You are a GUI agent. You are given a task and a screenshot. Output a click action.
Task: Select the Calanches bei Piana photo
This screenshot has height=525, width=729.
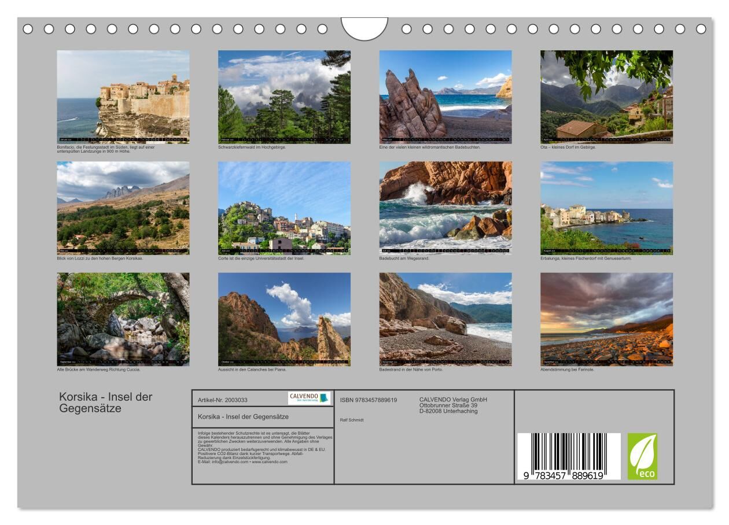point(284,319)
